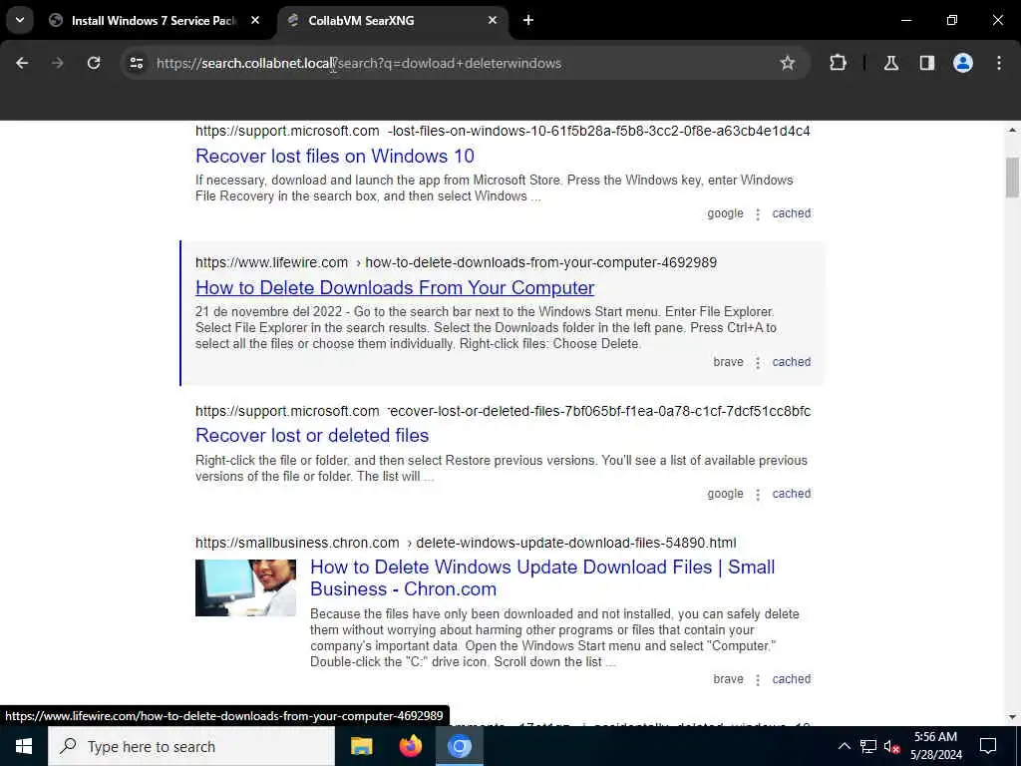The height and width of the screenshot is (766, 1021).
Task: Open How to Delete Windows Update Download Files
Action: pyautogui.click(x=542, y=577)
